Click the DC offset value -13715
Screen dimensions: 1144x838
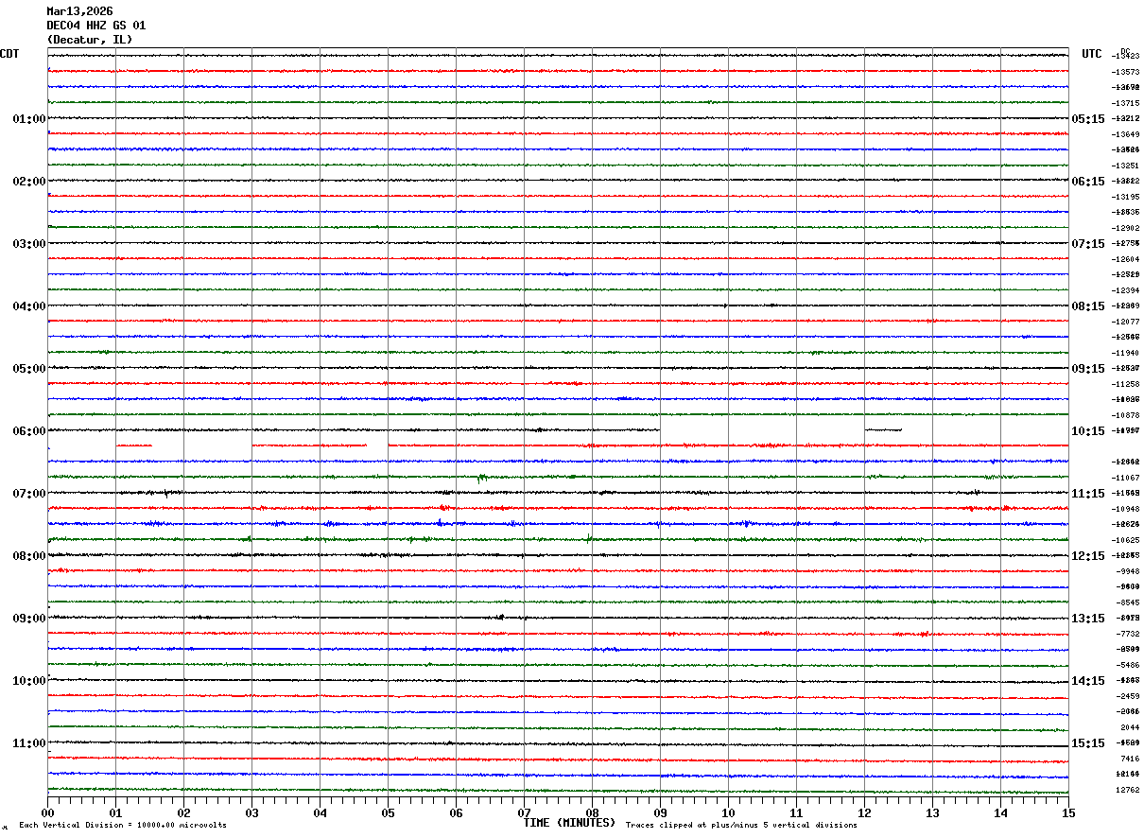click(x=1126, y=103)
